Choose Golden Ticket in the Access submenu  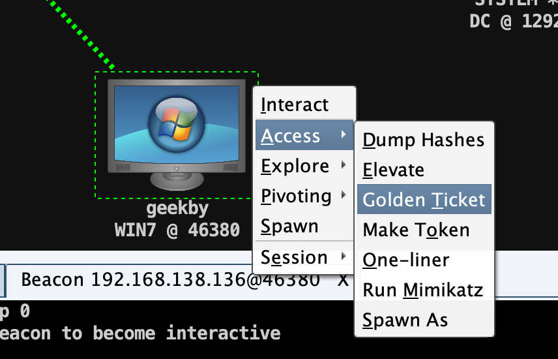(424, 199)
